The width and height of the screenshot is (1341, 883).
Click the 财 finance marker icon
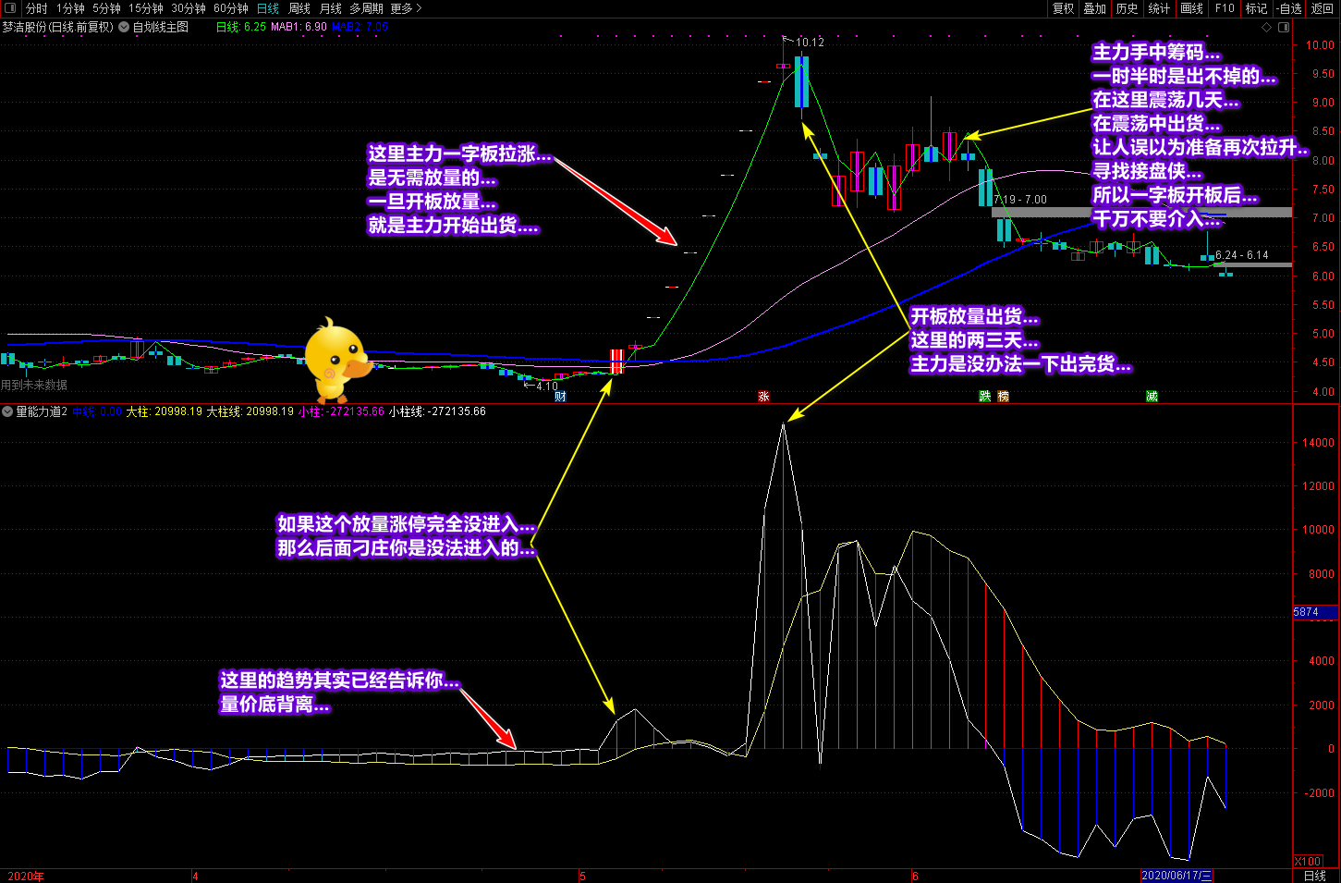(x=560, y=396)
